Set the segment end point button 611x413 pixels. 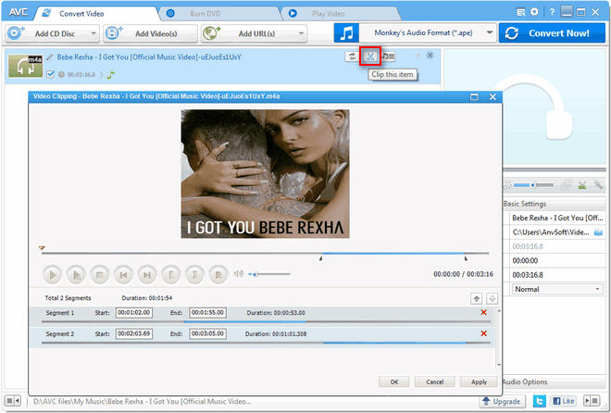click(194, 275)
